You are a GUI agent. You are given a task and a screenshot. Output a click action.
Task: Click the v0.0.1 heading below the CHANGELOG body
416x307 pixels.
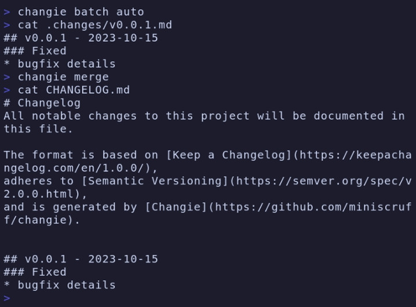pyautogui.click(x=81, y=259)
